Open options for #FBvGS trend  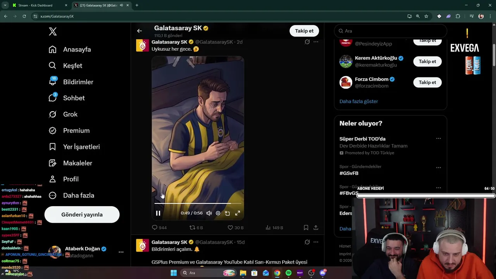[x=438, y=188]
